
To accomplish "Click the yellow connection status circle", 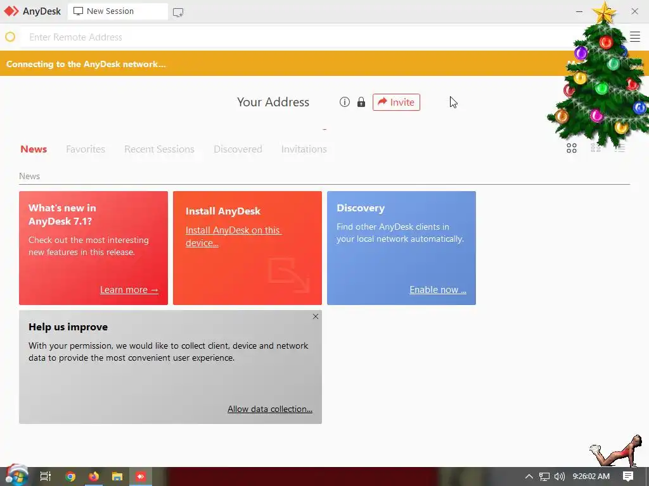I will pyautogui.click(x=10, y=37).
